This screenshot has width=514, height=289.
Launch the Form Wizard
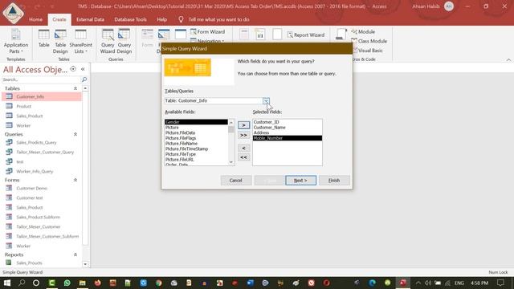pos(207,32)
